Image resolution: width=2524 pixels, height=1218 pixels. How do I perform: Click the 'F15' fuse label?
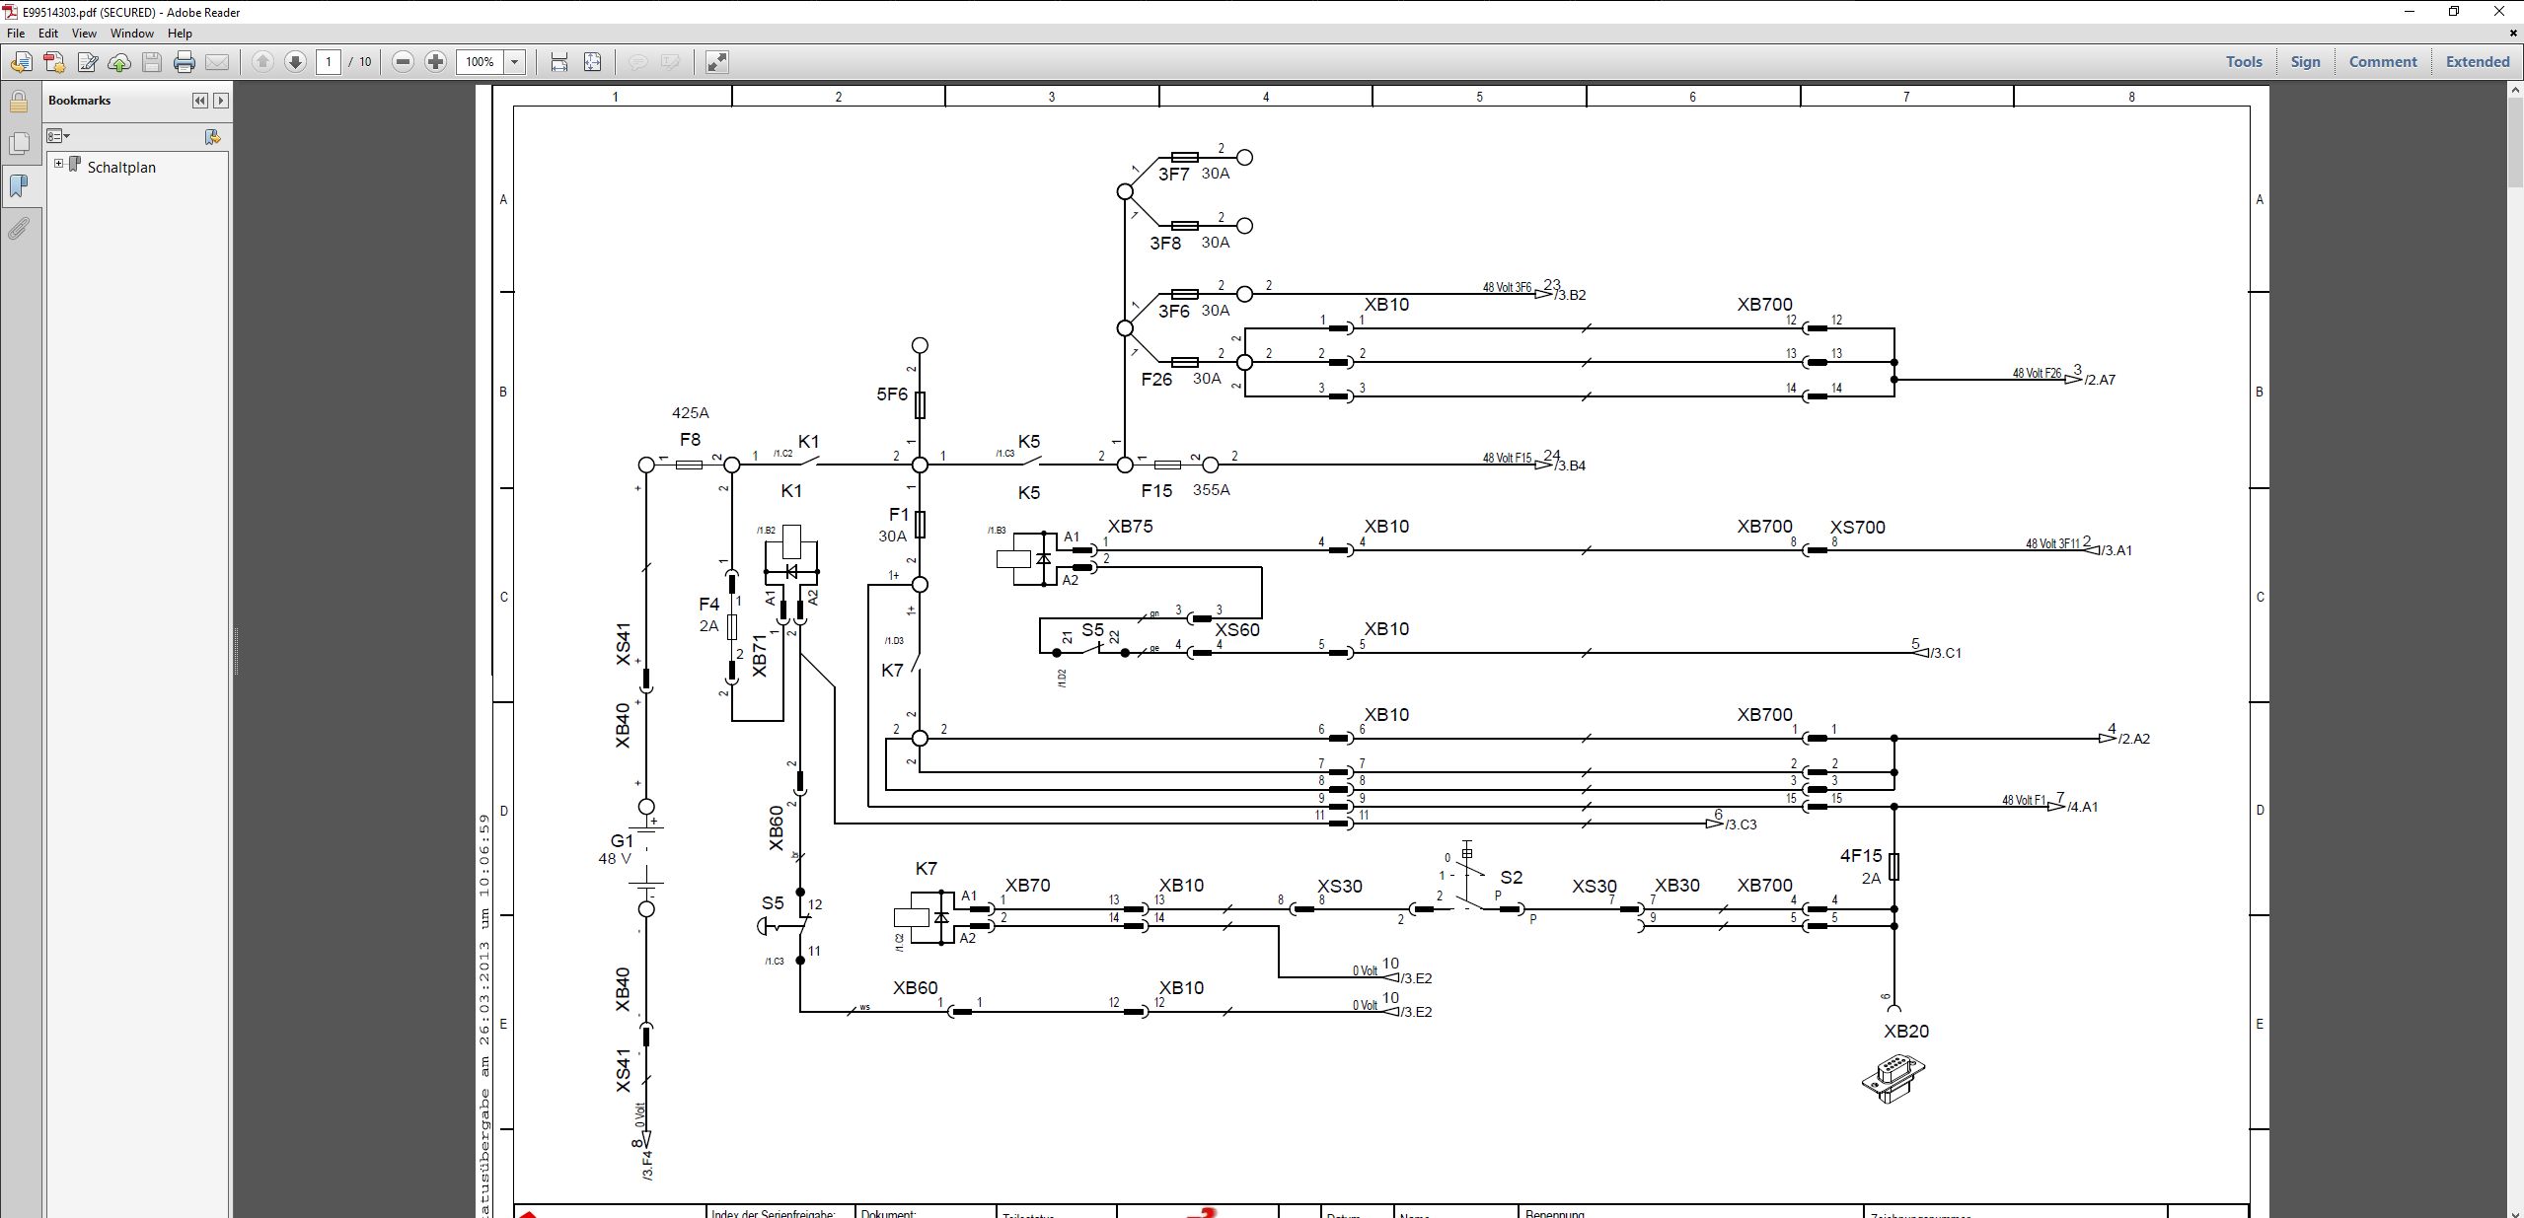click(x=1156, y=490)
